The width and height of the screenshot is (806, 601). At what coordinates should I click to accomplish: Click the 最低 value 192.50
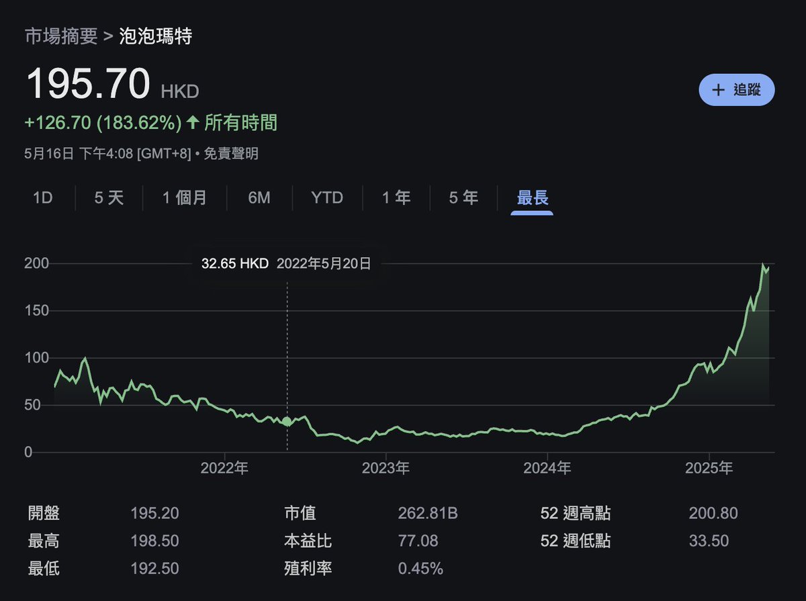coord(154,569)
